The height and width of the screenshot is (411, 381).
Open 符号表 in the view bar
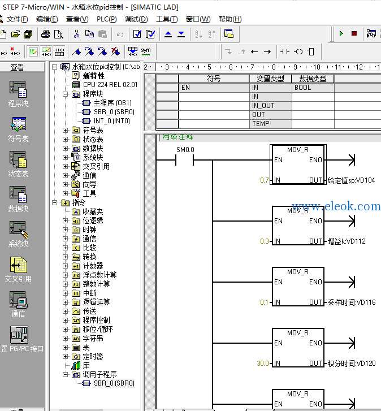tap(18, 129)
